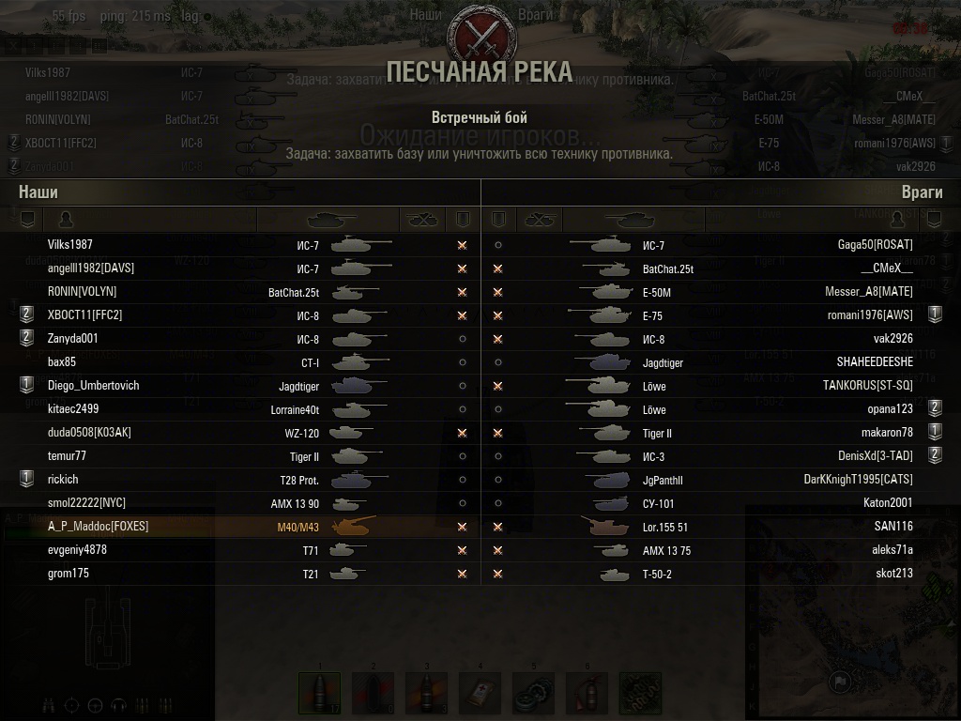The image size is (961, 721).
Task: Click enemy player name Gaga50[ROSAT]
Action: click(876, 245)
